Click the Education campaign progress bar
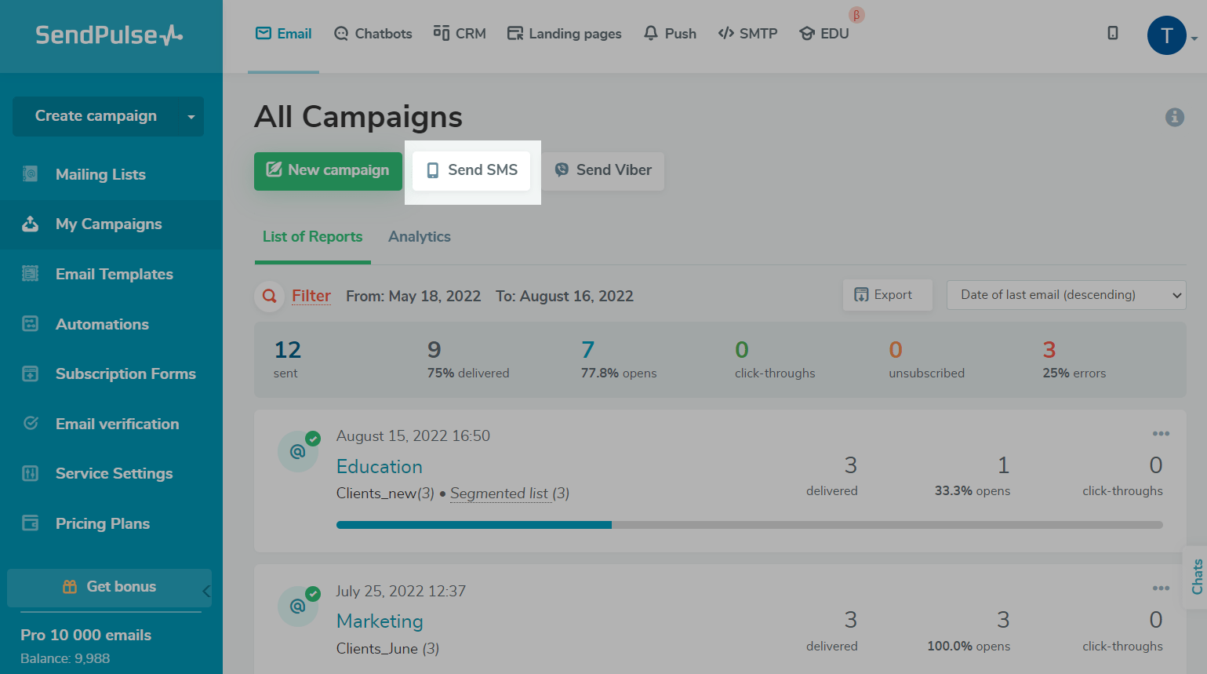Image resolution: width=1207 pixels, height=674 pixels. (x=750, y=525)
